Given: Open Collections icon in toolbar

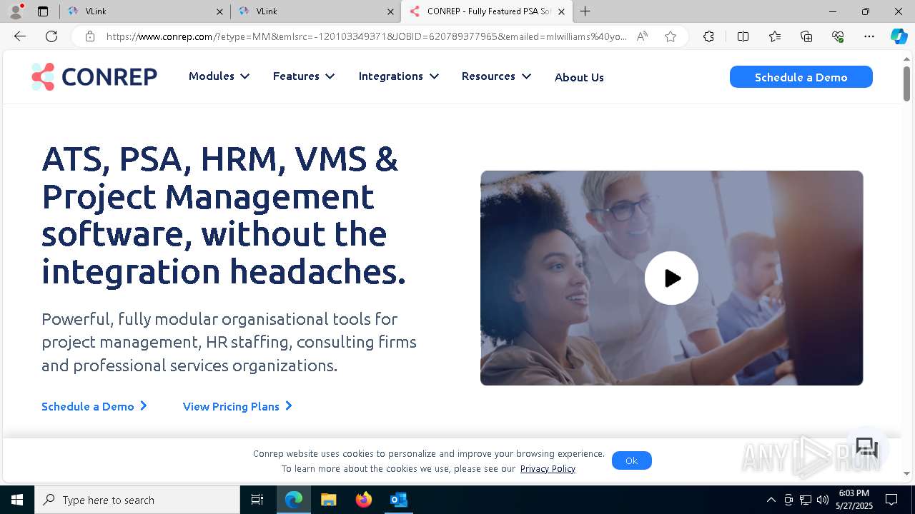Looking at the screenshot, I should click(x=806, y=36).
